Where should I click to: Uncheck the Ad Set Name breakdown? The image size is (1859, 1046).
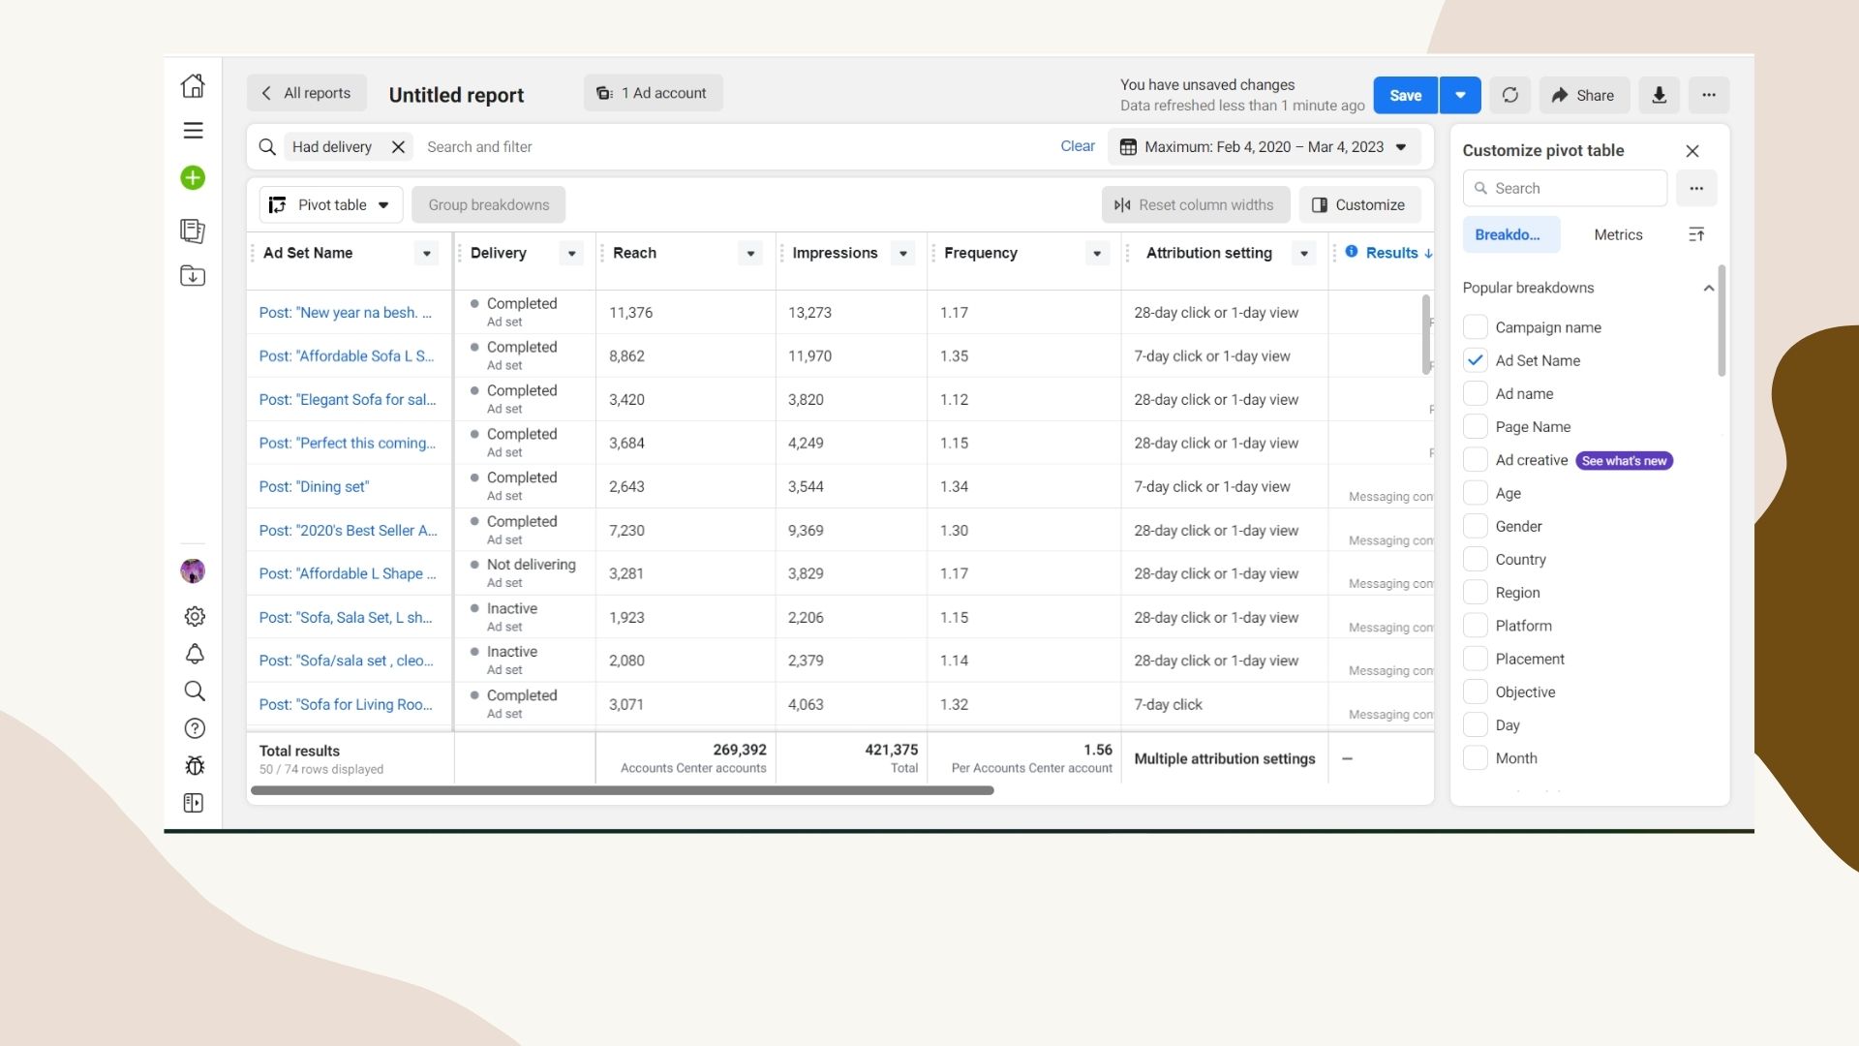[1475, 360]
